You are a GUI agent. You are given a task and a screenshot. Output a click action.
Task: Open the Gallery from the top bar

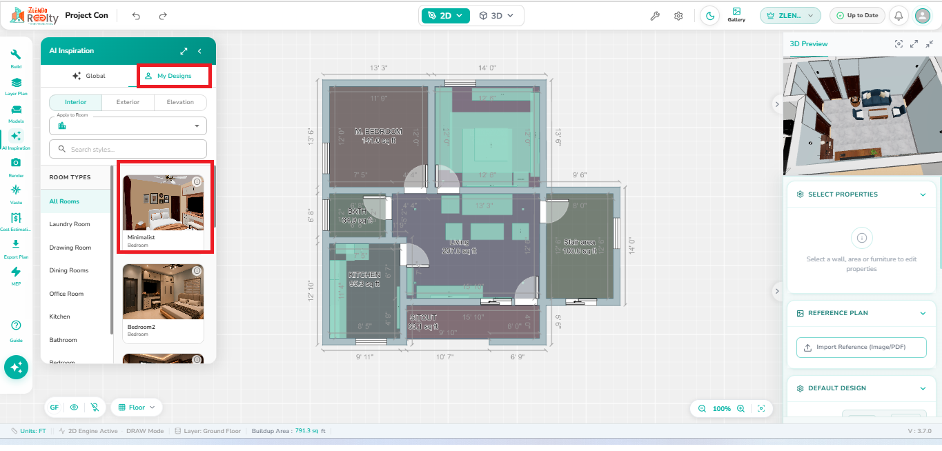(736, 15)
